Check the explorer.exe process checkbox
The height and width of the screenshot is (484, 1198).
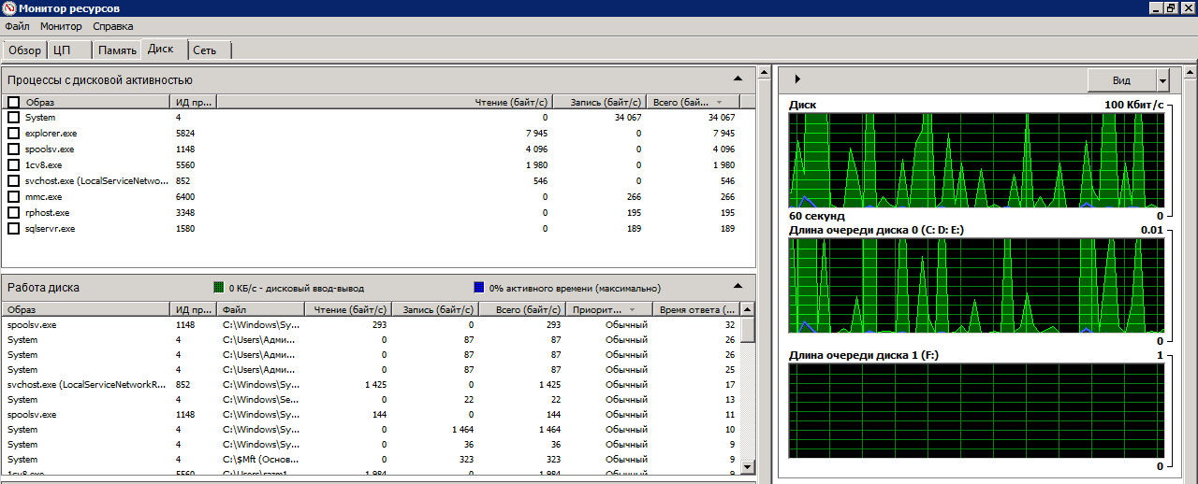13,134
